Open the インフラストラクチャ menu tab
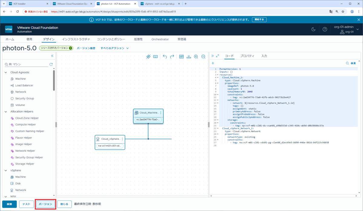 click(76, 39)
